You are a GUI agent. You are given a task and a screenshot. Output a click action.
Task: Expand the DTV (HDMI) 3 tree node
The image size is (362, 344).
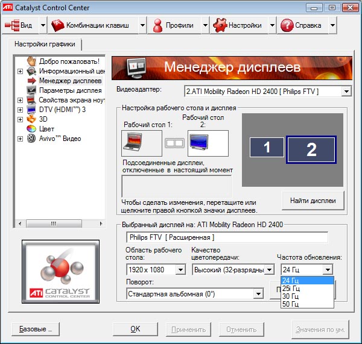(x=21, y=110)
